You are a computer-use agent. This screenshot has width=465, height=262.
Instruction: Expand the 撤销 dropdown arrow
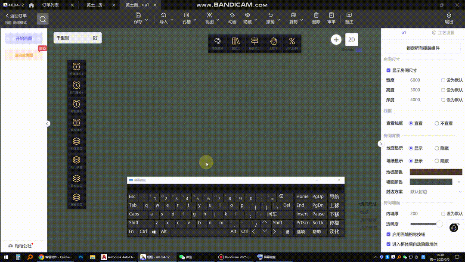279,20
